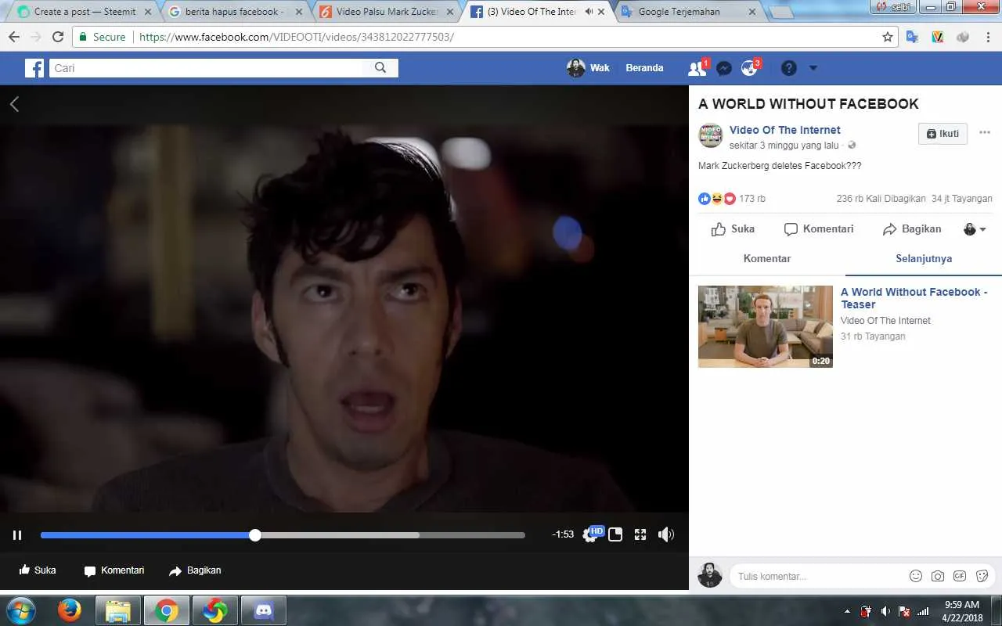Open Messenger messages icon

(724, 68)
